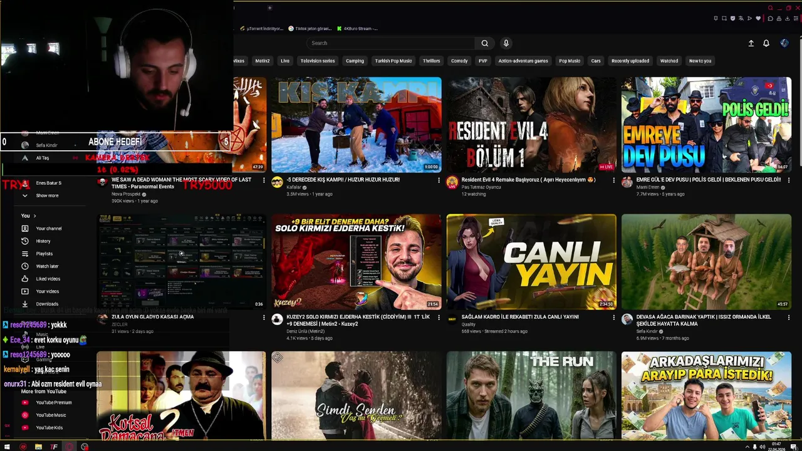Expand Show more in subscriptions list
This screenshot has height=451, width=802.
[47, 195]
